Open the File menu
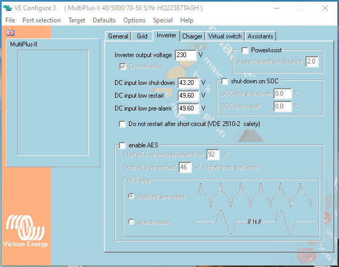Viewport: 339px width, 267px height. [x=10, y=20]
